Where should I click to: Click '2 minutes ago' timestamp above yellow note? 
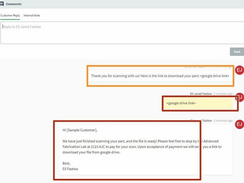coord(223,94)
